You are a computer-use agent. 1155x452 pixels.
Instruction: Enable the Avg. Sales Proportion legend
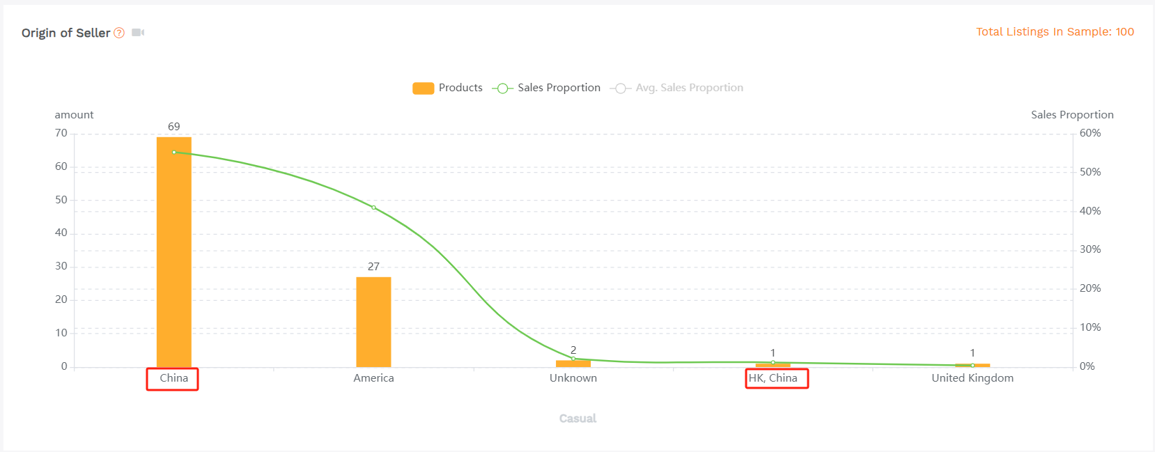click(x=676, y=88)
